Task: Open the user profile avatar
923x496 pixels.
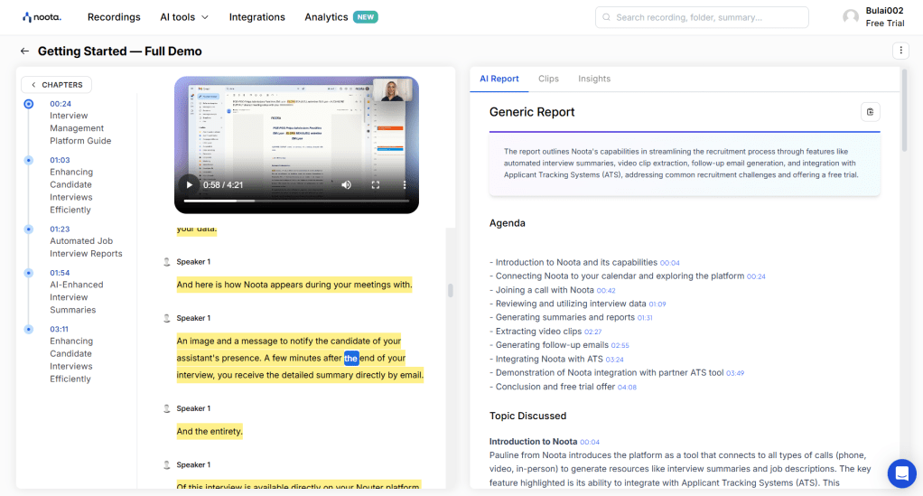Action: coord(850,17)
